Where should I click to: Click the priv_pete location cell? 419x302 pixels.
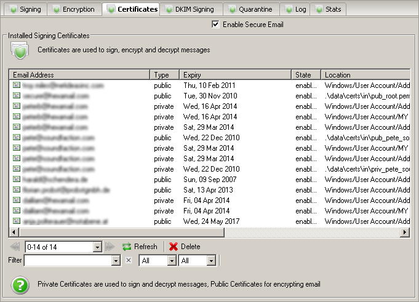[367, 169]
